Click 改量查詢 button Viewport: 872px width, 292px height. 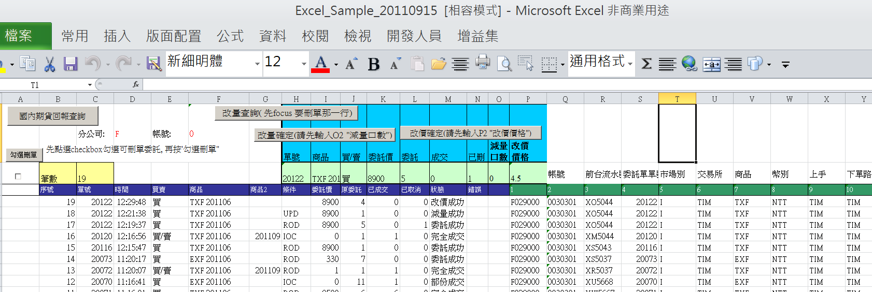pos(287,113)
